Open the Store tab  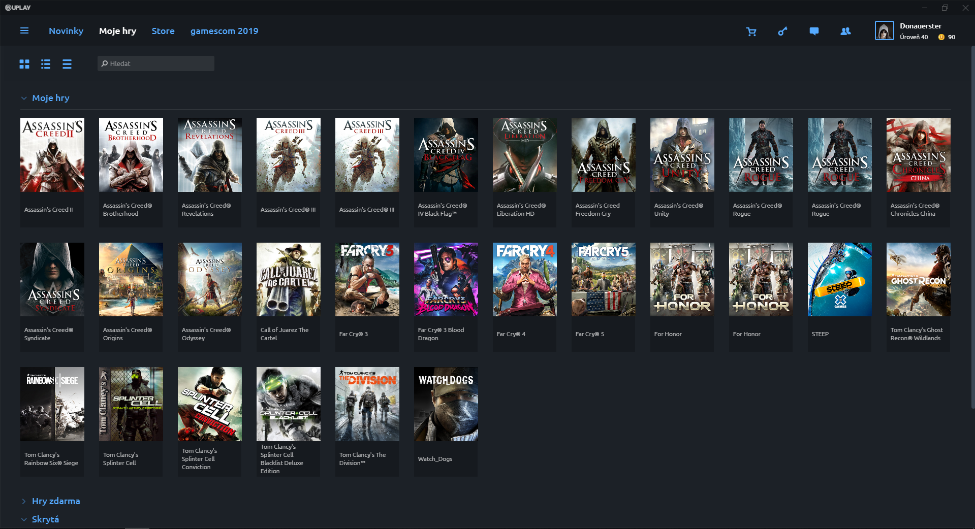pos(163,31)
